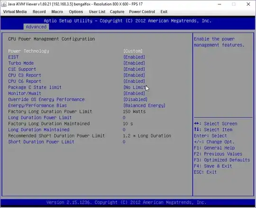
Task: Select the CPU C6 Report setting
Action: 25,81
